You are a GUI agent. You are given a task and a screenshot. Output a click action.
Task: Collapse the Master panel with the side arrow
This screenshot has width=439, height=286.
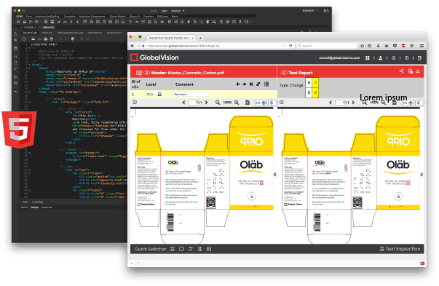(275, 175)
